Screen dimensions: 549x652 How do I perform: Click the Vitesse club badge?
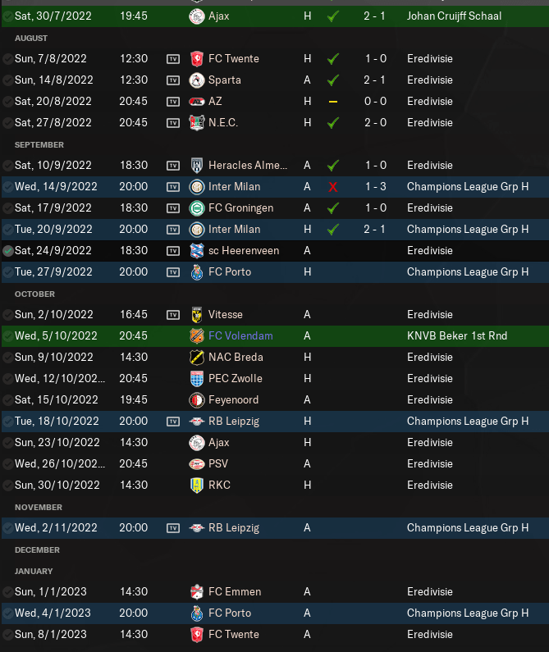(x=196, y=315)
